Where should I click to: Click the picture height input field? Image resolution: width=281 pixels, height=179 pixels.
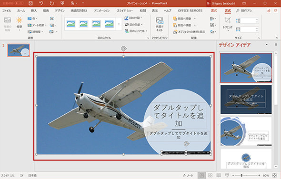point(248,20)
